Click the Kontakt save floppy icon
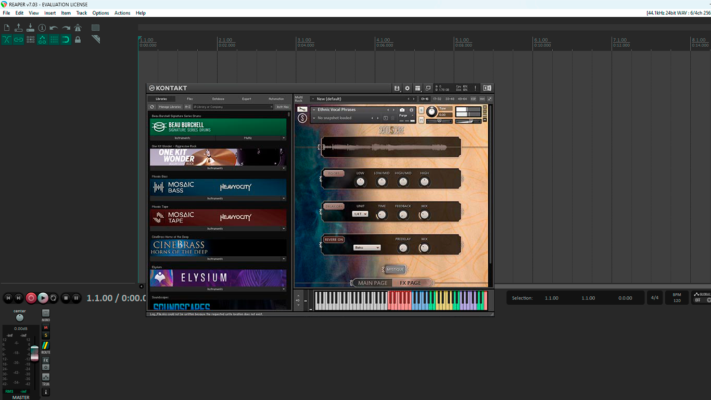The width and height of the screenshot is (711, 400). click(397, 88)
